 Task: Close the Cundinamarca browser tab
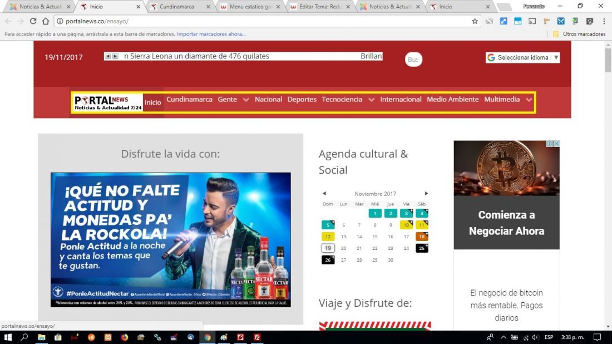(x=208, y=7)
